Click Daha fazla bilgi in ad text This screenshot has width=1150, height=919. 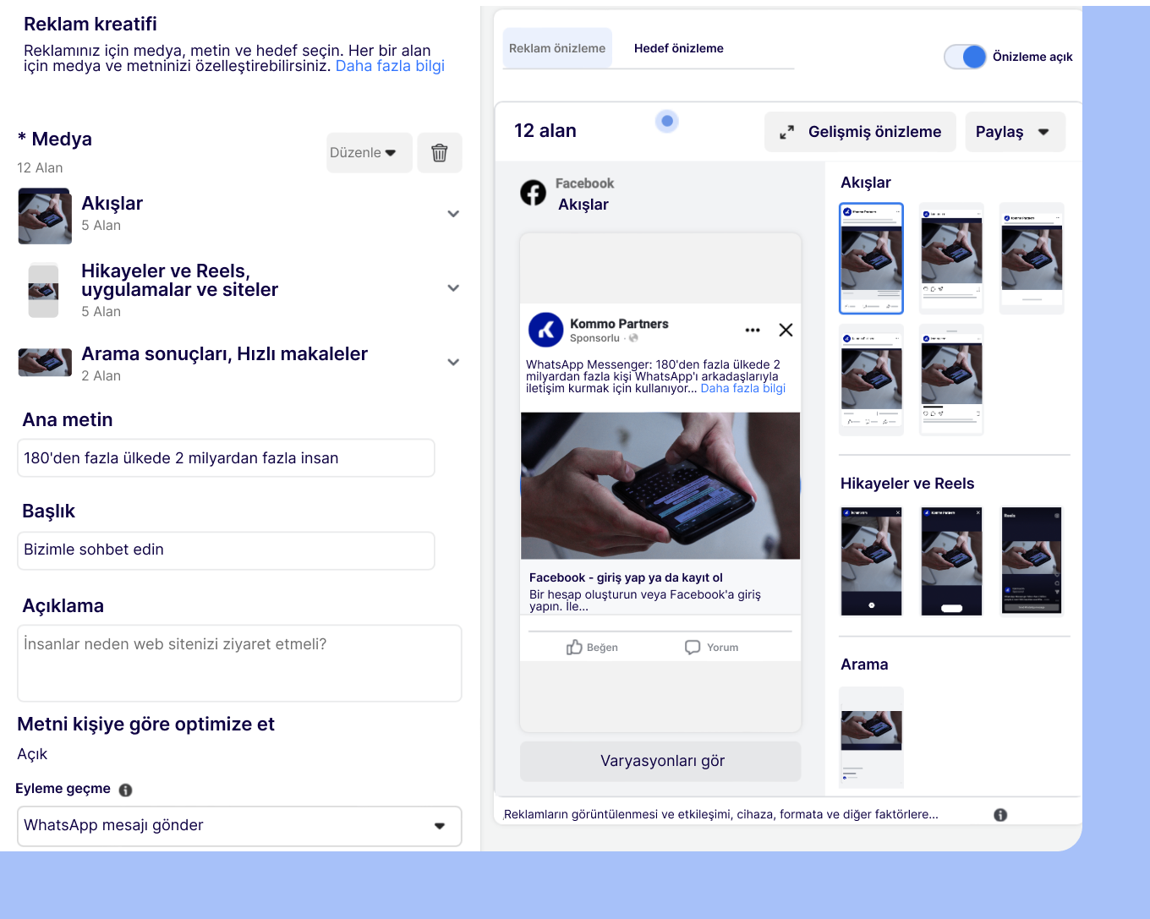pyautogui.click(x=743, y=388)
